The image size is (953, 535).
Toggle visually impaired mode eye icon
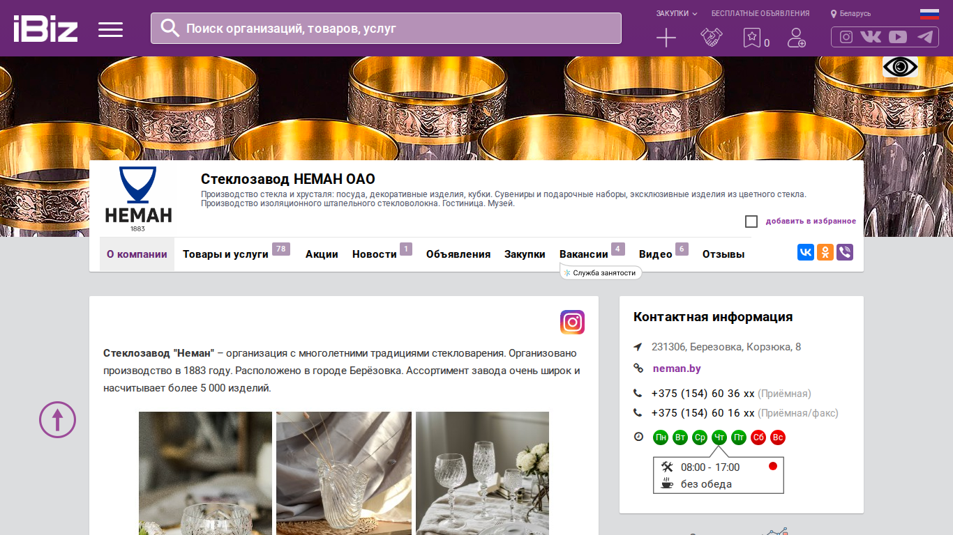901,67
